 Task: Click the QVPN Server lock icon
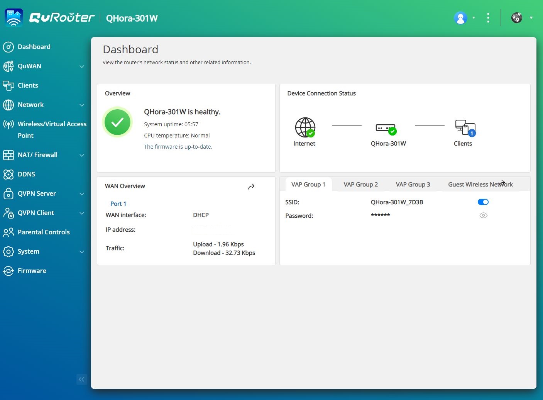[x=8, y=193]
